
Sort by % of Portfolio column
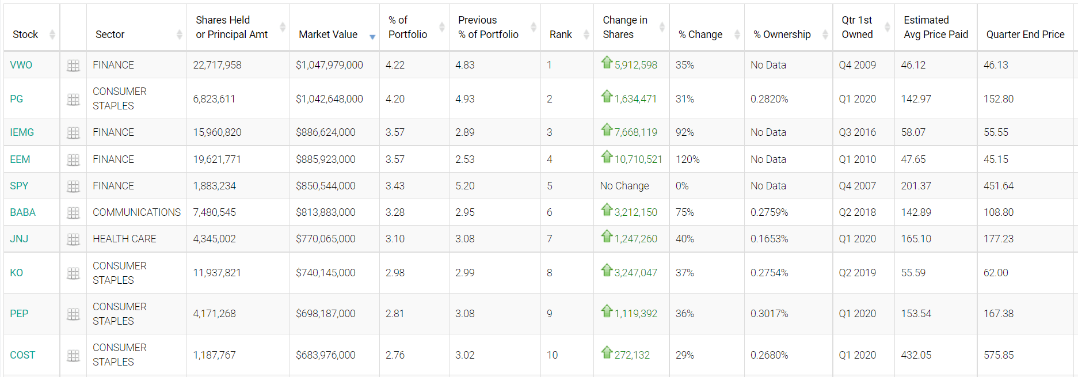point(414,27)
